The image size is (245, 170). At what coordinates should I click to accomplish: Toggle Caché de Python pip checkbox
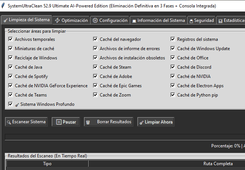(173, 95)
